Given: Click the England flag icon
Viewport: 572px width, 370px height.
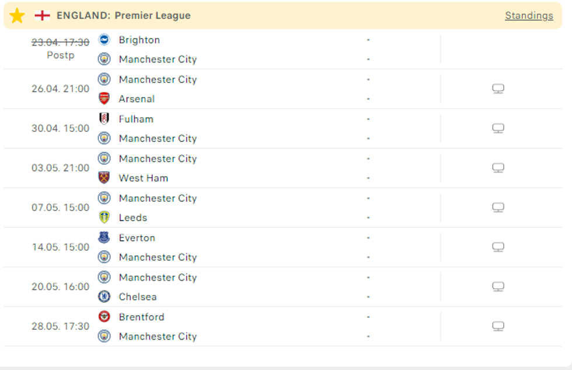Looking at the screenshot, I should point(42,16).
